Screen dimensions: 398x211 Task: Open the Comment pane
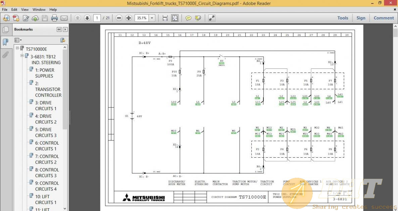tap(384, 18)
